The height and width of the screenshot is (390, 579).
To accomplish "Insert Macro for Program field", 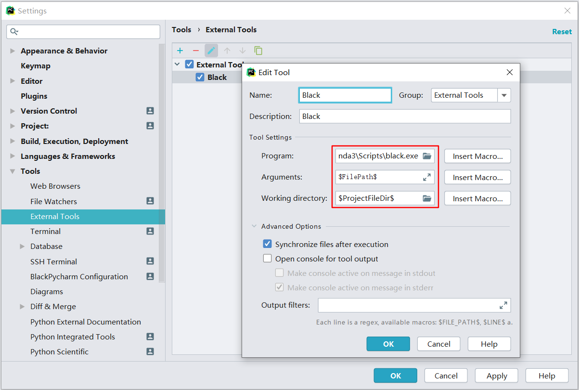I will [477, 156].
